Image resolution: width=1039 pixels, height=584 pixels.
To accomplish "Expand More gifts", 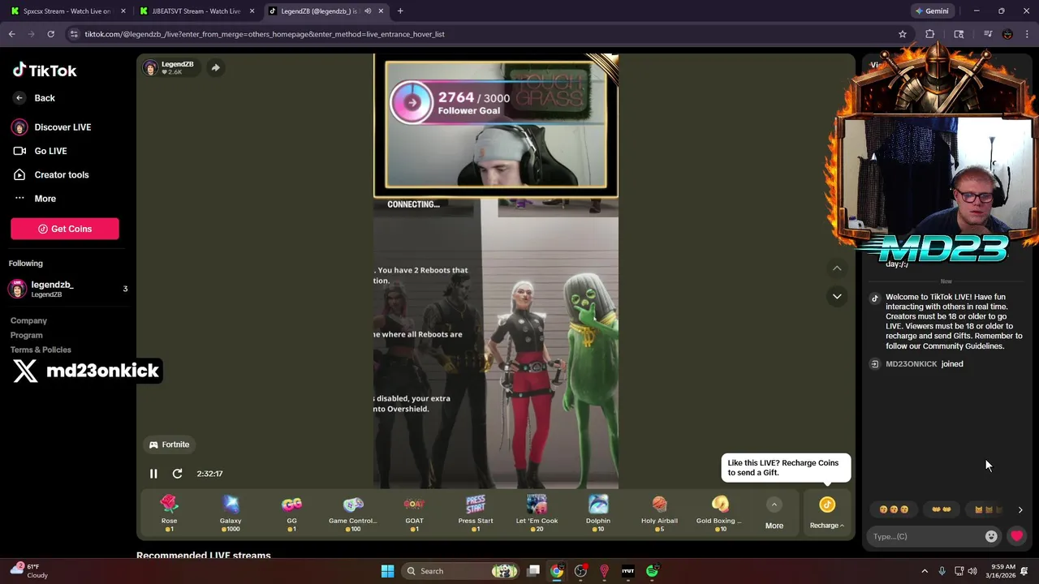I will 774,513.
